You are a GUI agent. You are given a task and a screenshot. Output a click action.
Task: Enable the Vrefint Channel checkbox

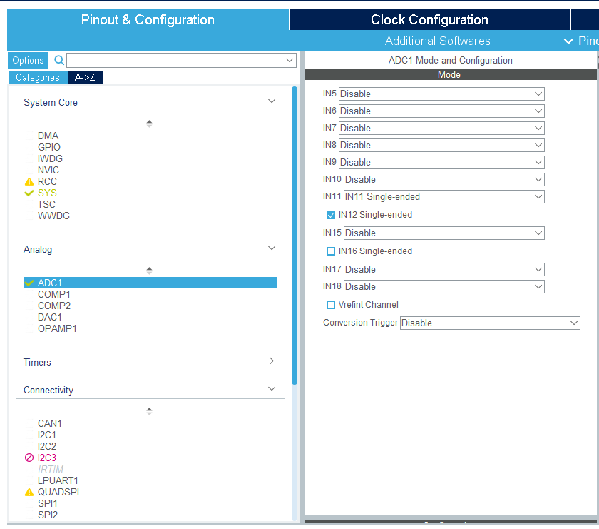click(331, 305)
